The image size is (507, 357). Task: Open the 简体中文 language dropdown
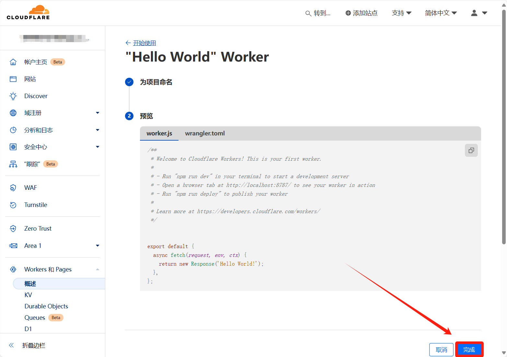441,13
